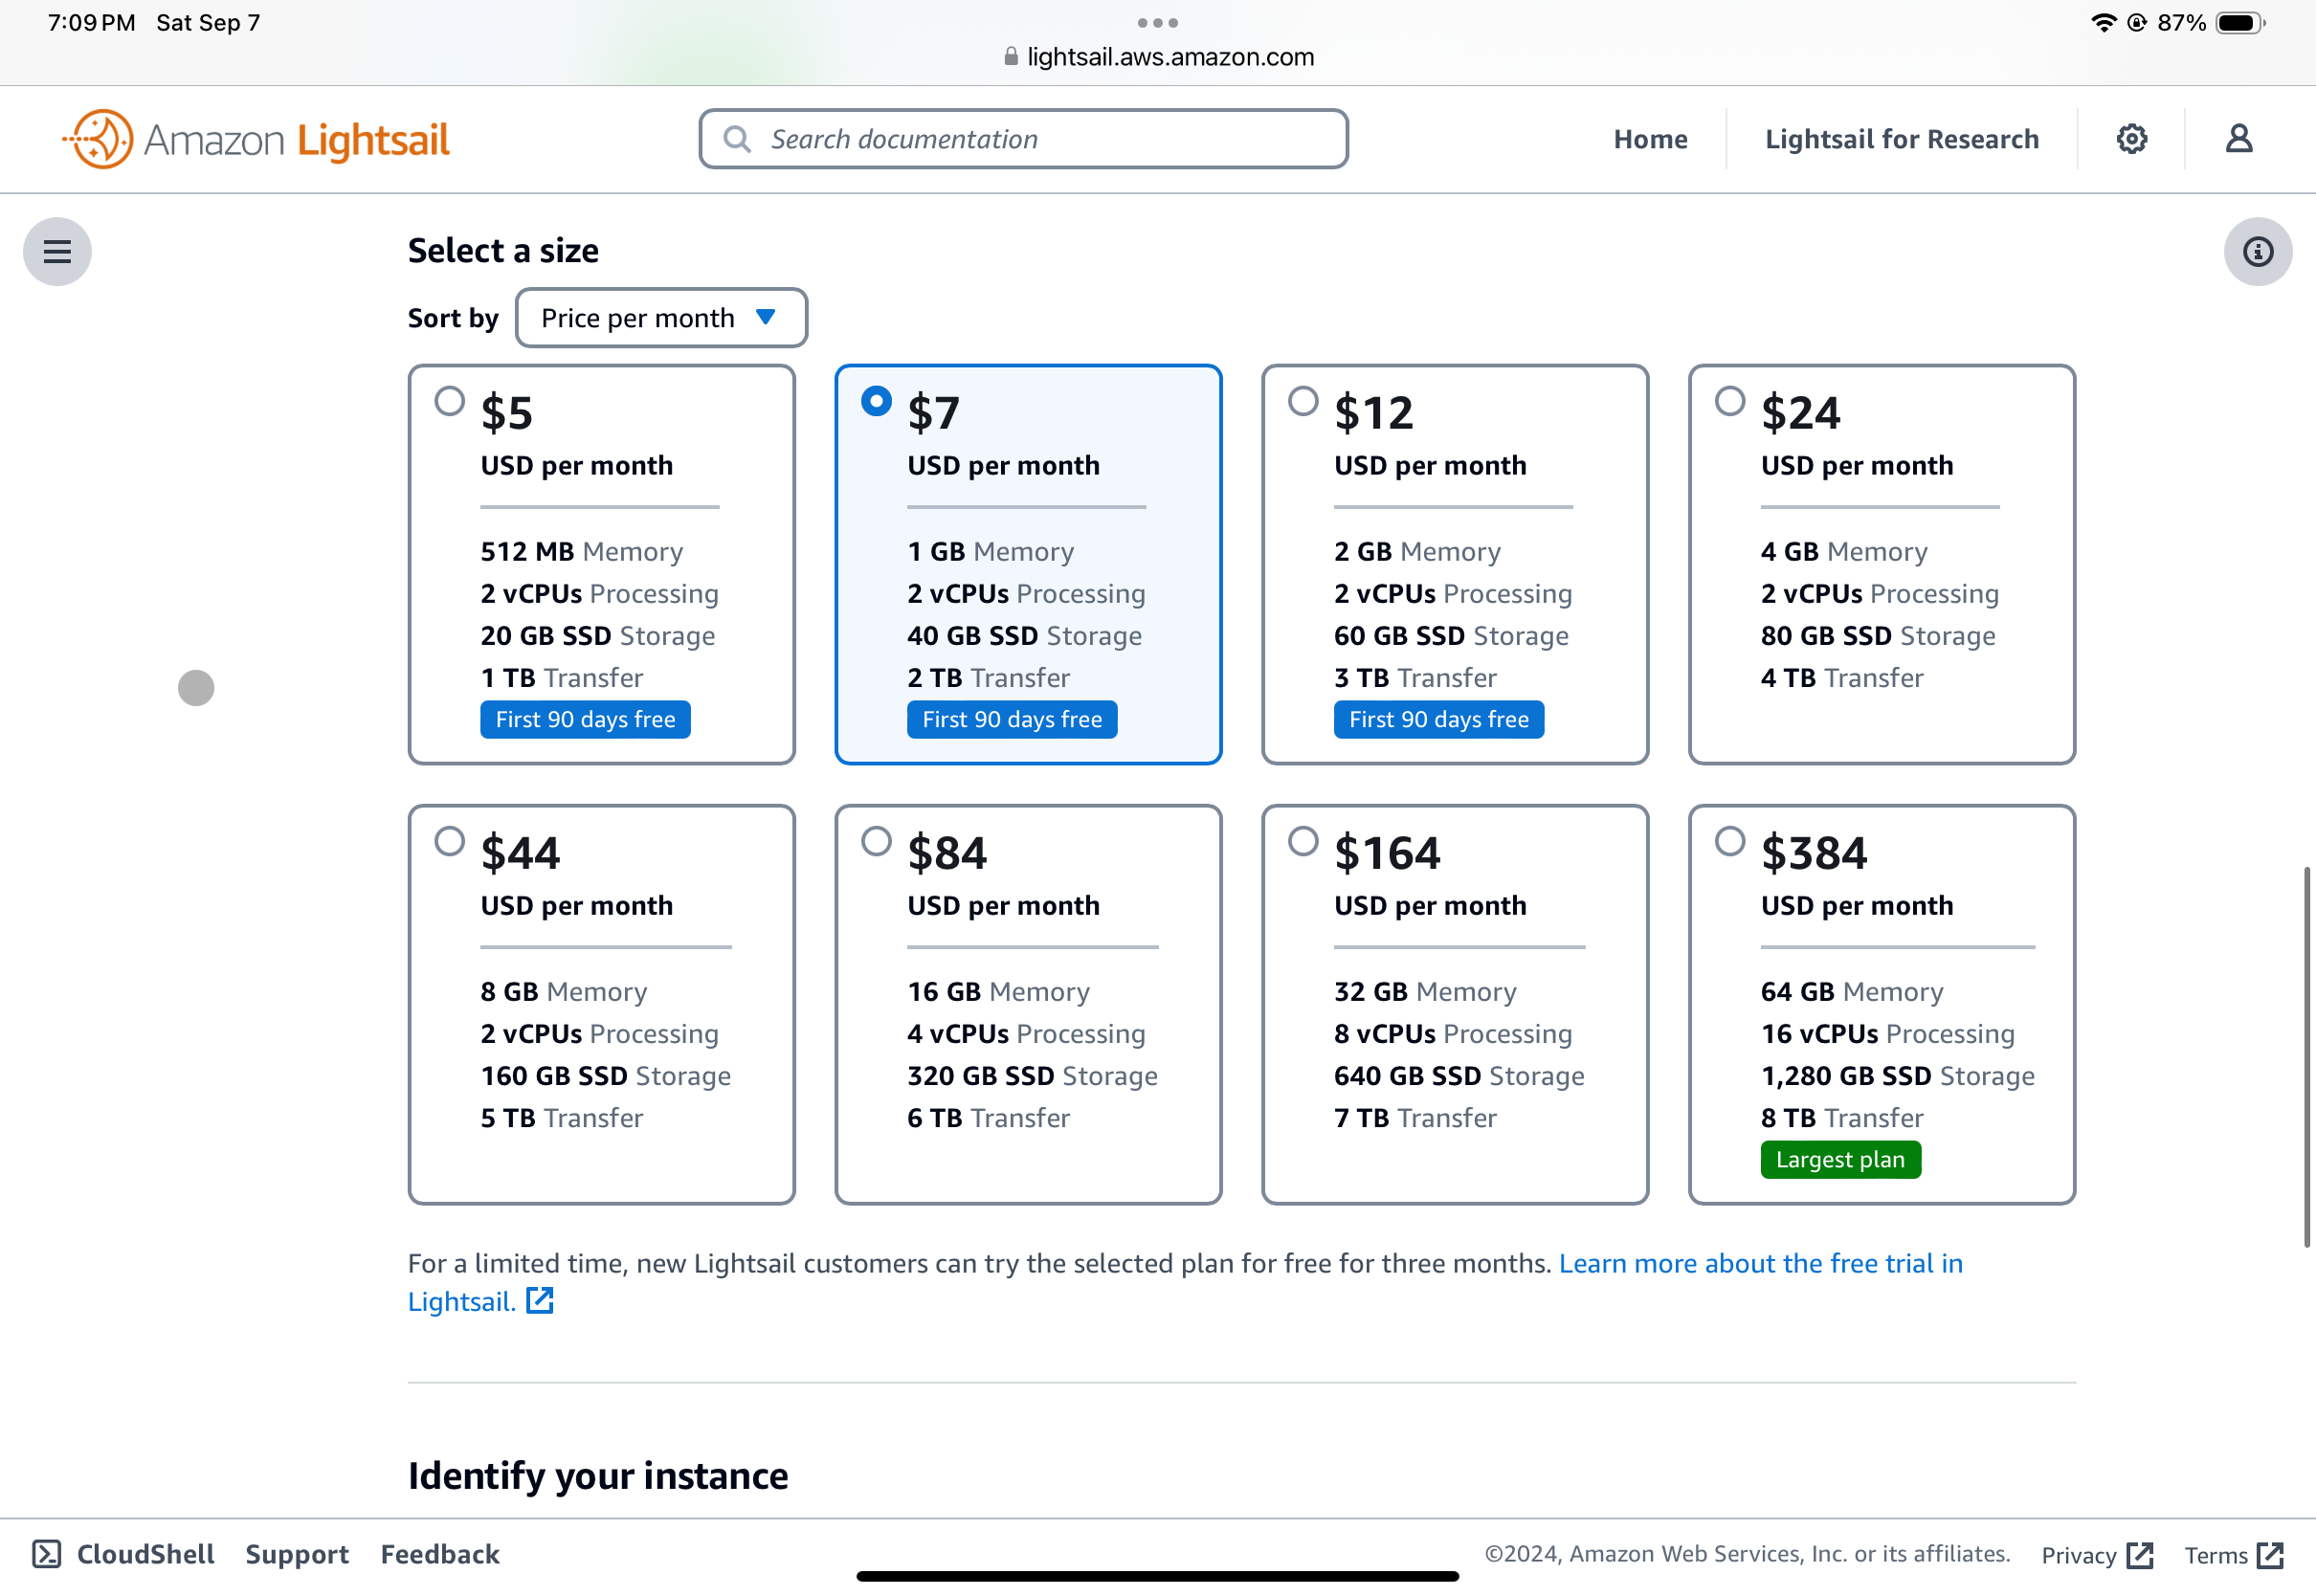2316x1596 pixels.
Task: Tap the three-dot multitasking menu
Action: [1157, 22]
